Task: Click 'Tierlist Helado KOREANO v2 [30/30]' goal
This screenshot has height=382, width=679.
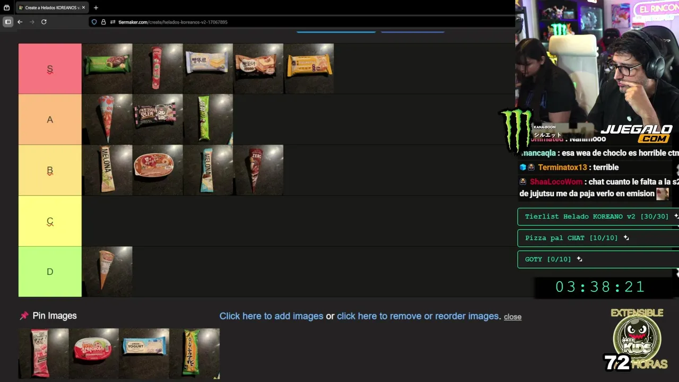Action: tap(598, 216)
